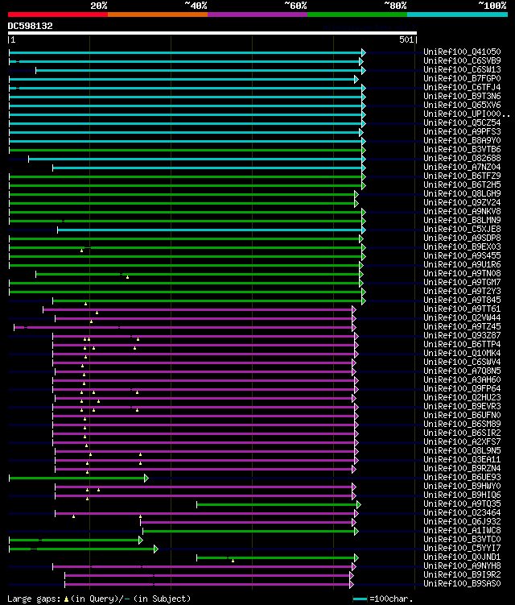Open hit UniRef100_C6SW13
This screenshot has height=605, width=515.
pos(462,69)
